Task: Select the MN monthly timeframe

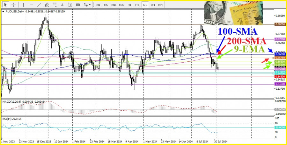Action: [160, 5]
